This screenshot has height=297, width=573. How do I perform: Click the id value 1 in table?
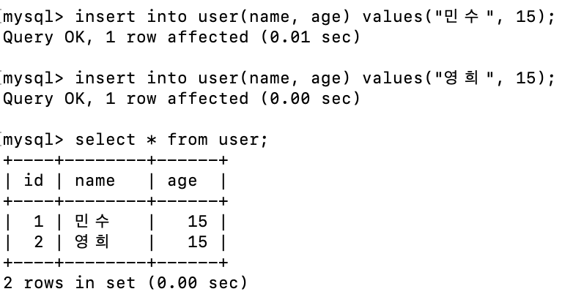coord(39,222)
